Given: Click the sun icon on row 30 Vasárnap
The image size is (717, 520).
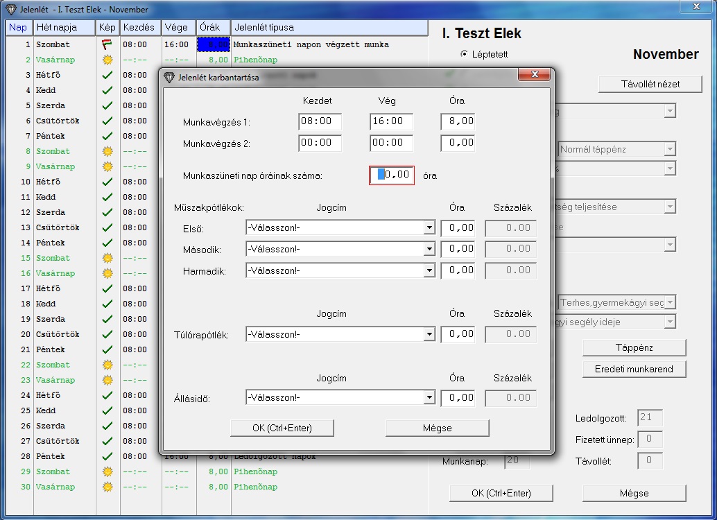Looking at the screenshot, I should pos(107,487).
